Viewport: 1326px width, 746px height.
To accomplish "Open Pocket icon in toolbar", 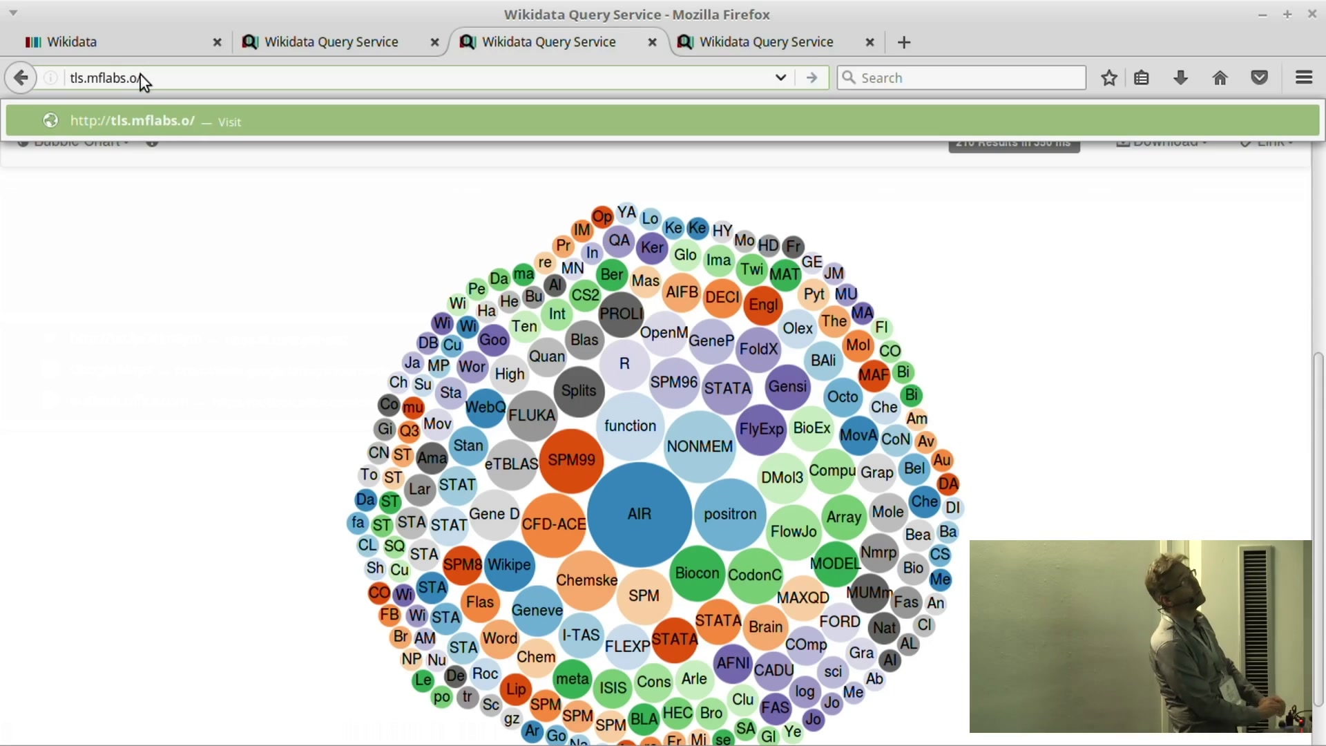I will coord(1260,77).
